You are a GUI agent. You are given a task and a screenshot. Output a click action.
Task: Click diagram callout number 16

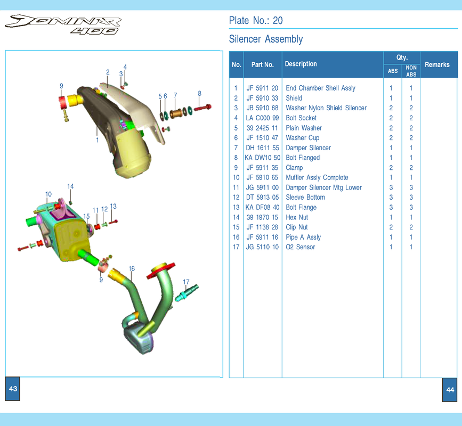pyautogui.click(x=132, y=268)
